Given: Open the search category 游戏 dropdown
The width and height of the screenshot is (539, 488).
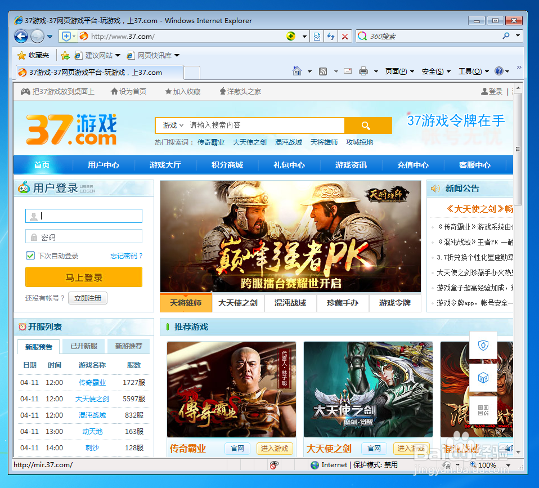Looking at the screenshot, I should point(170,125).
